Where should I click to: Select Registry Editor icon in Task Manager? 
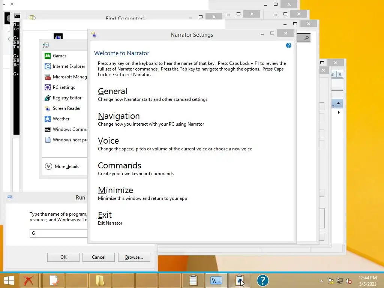(x=48, y=98)
